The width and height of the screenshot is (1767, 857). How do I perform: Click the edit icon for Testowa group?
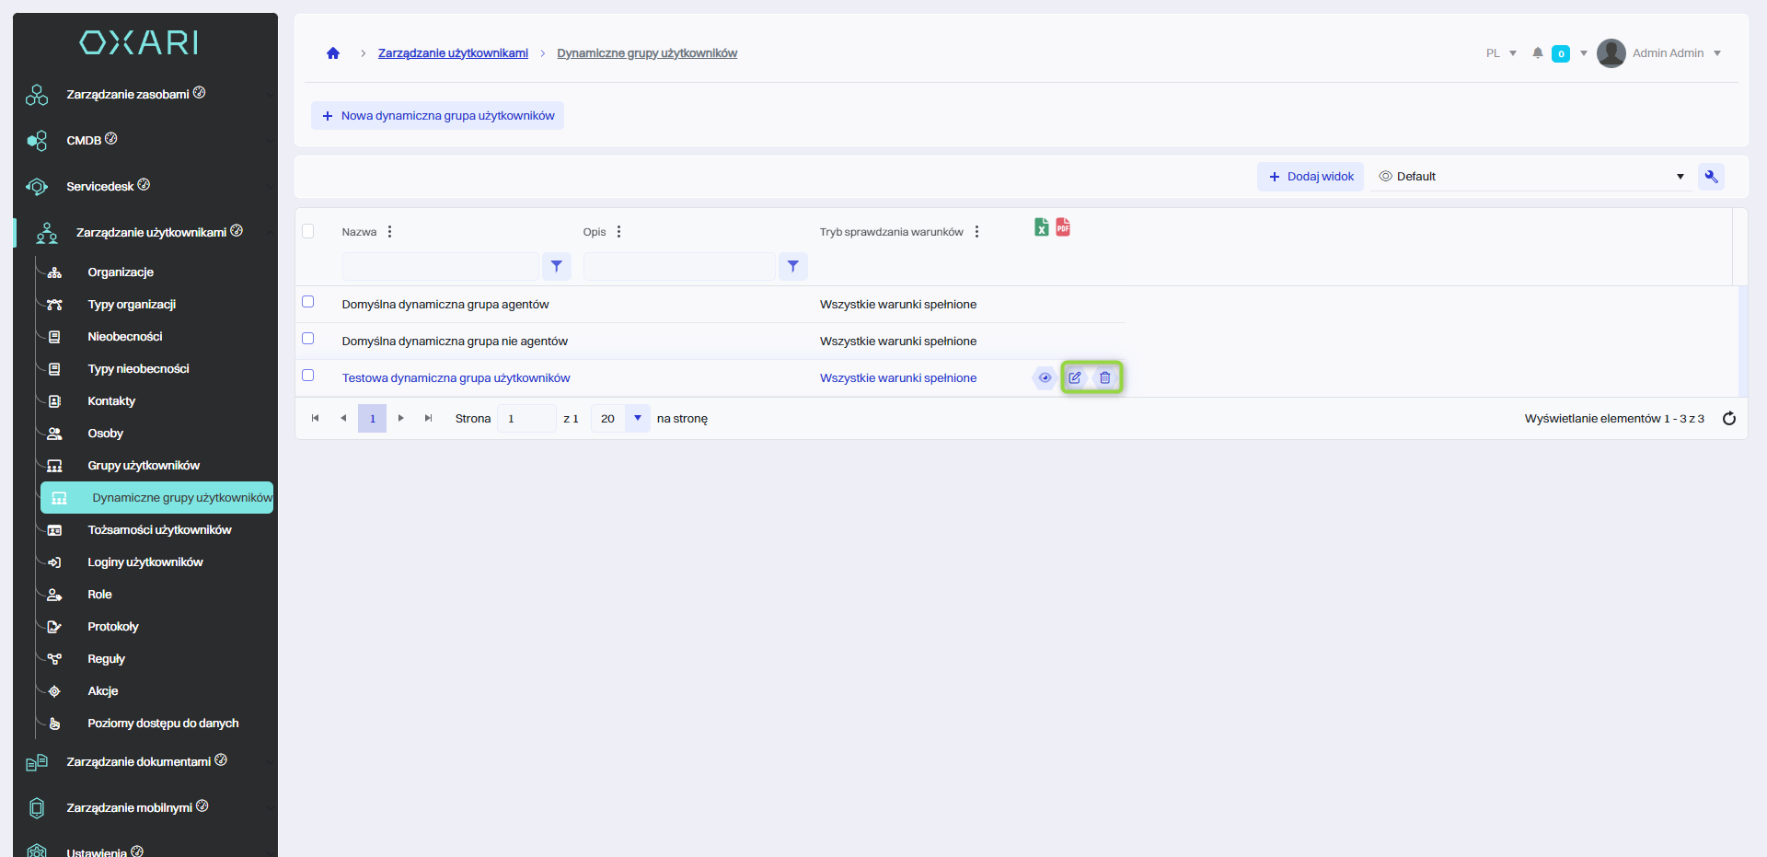(1075, 377)
